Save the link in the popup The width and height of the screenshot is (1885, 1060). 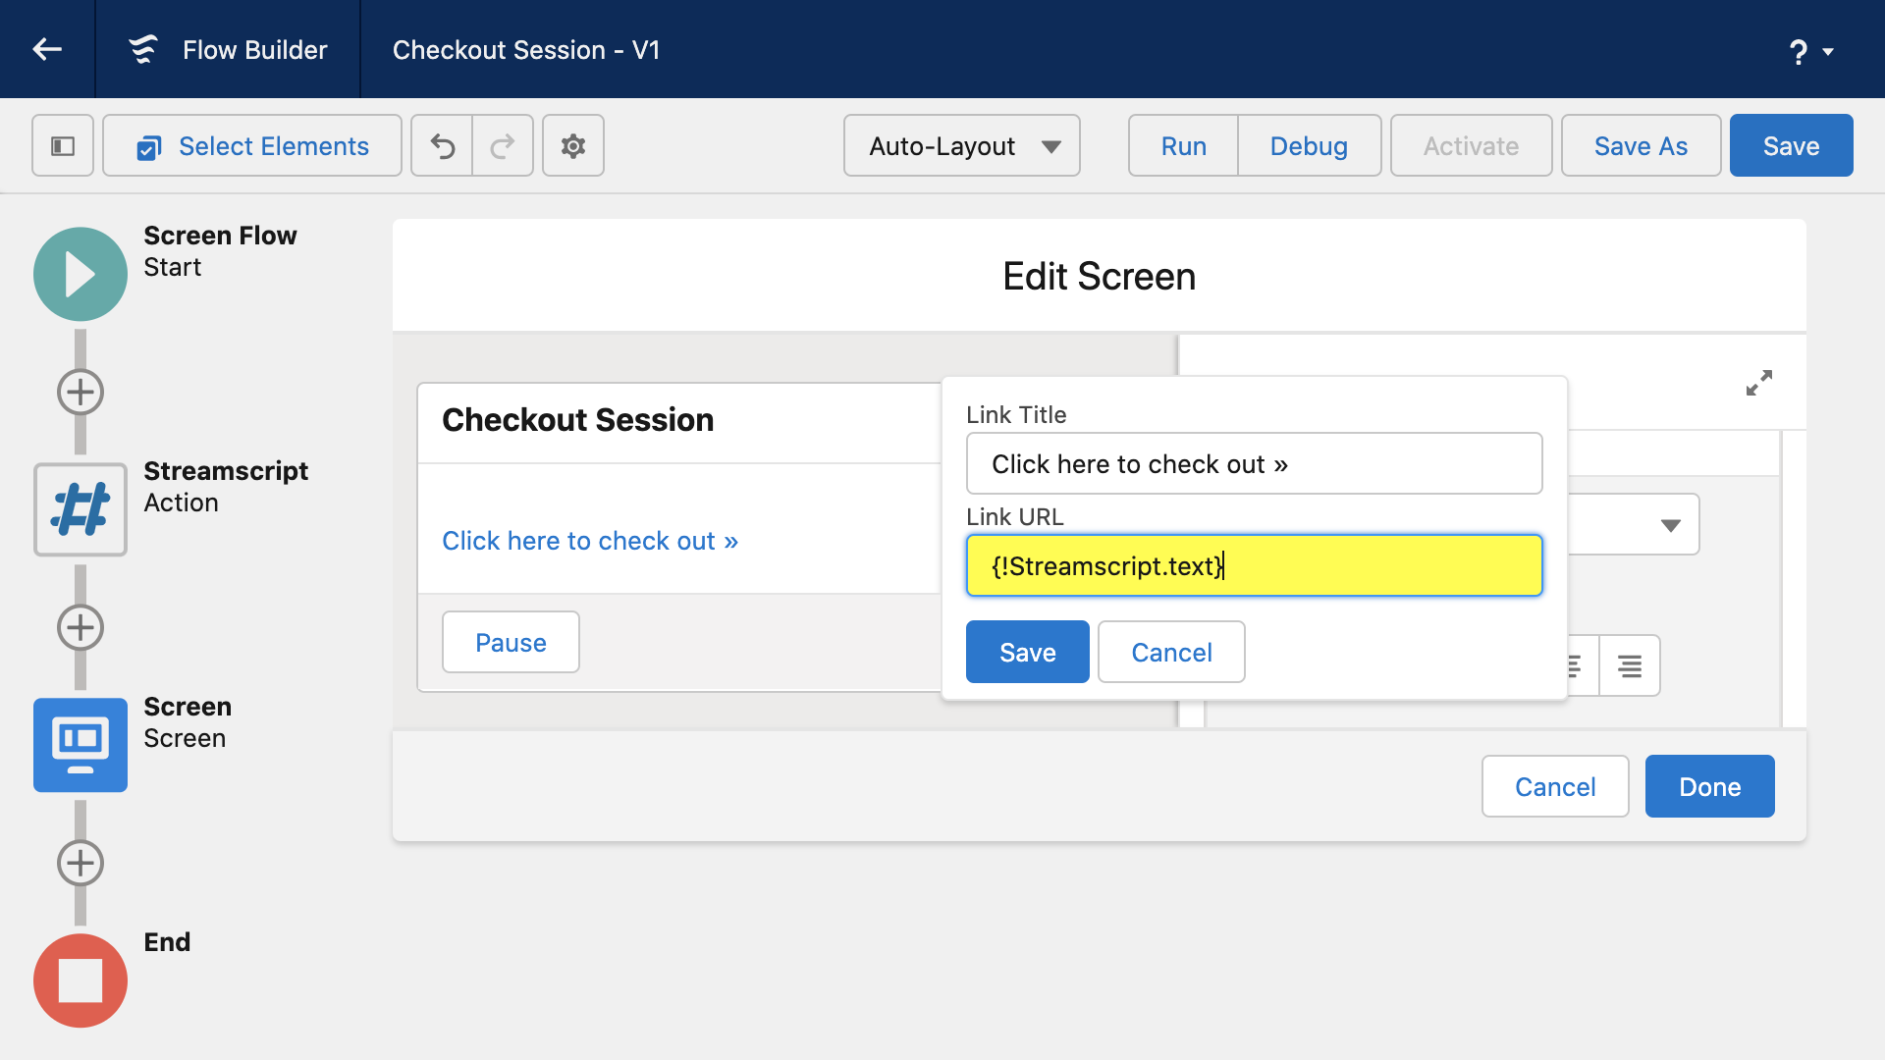click(x=1027, y=652)
